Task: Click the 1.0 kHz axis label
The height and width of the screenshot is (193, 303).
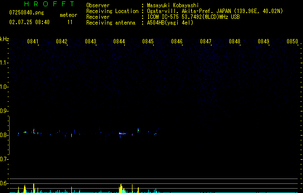Action: click(4, 87)
